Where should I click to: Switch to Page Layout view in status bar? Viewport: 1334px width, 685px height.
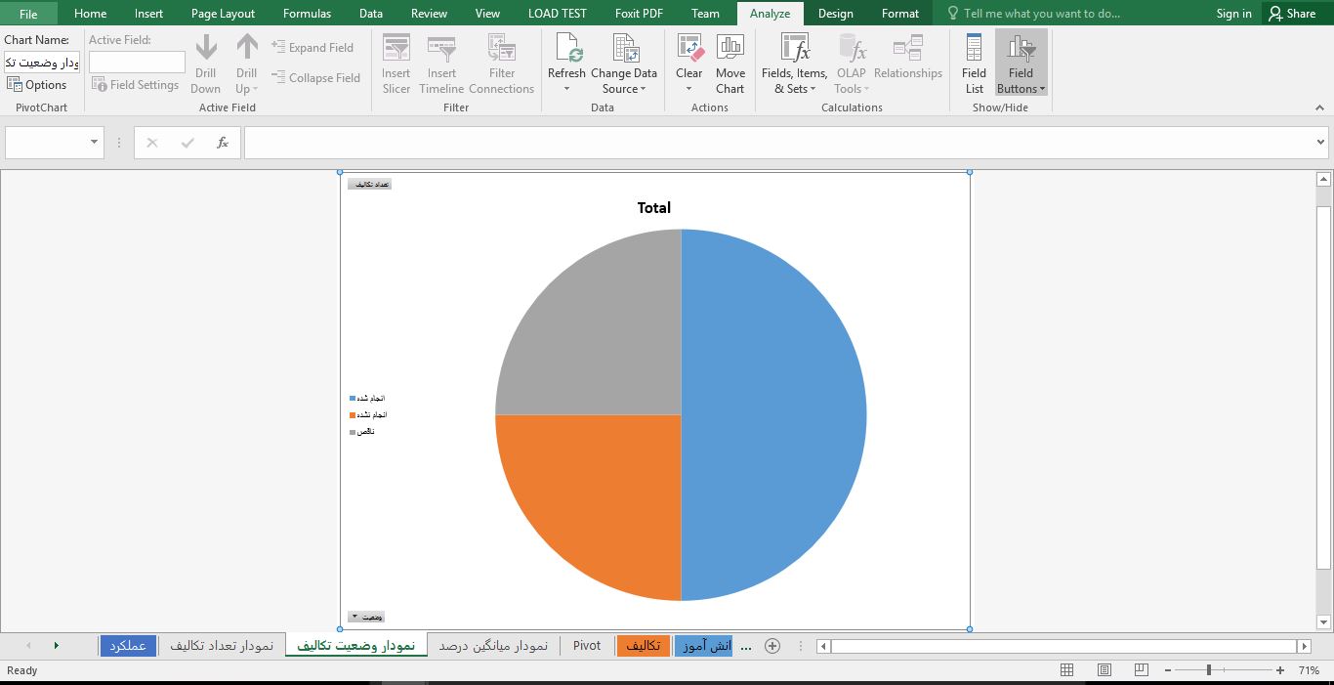tap(1105, 670)
